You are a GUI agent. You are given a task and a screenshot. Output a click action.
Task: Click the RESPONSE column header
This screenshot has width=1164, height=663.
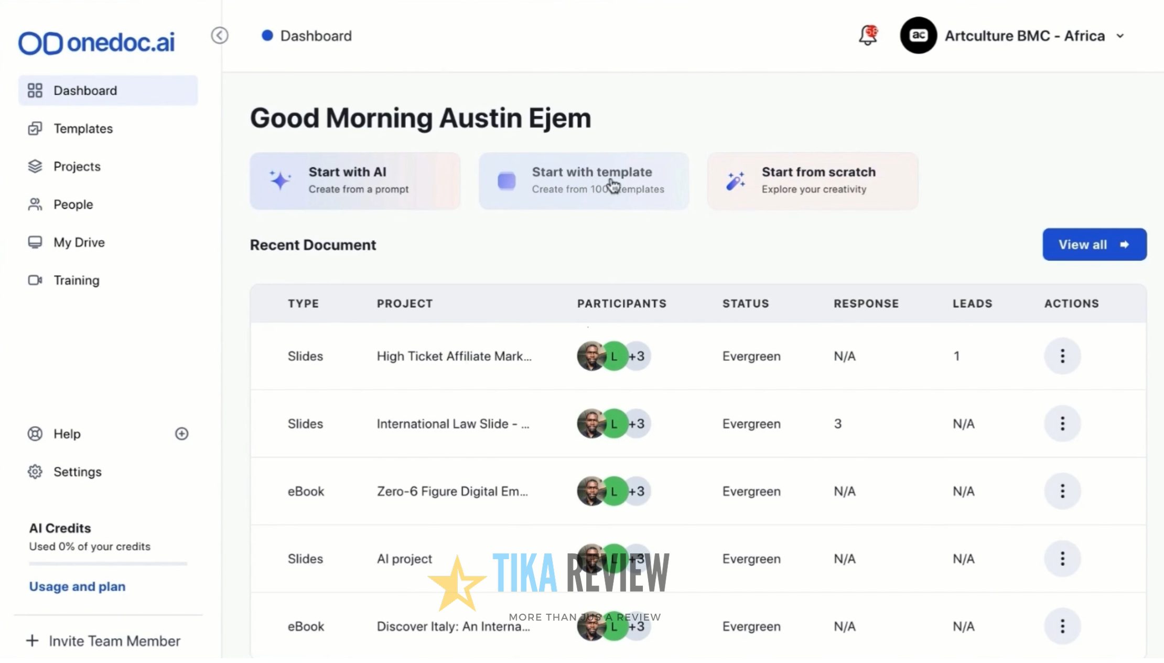866,304
